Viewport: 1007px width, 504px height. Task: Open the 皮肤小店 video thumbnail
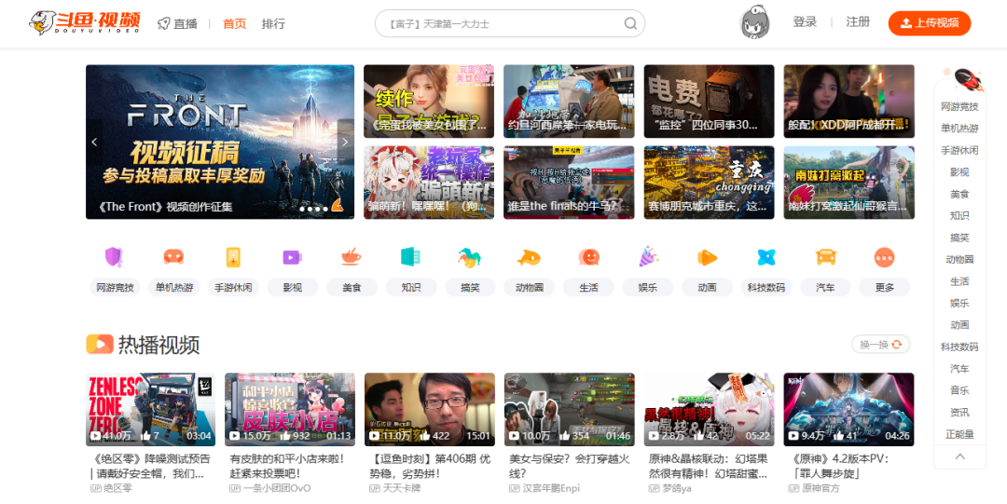290,410
